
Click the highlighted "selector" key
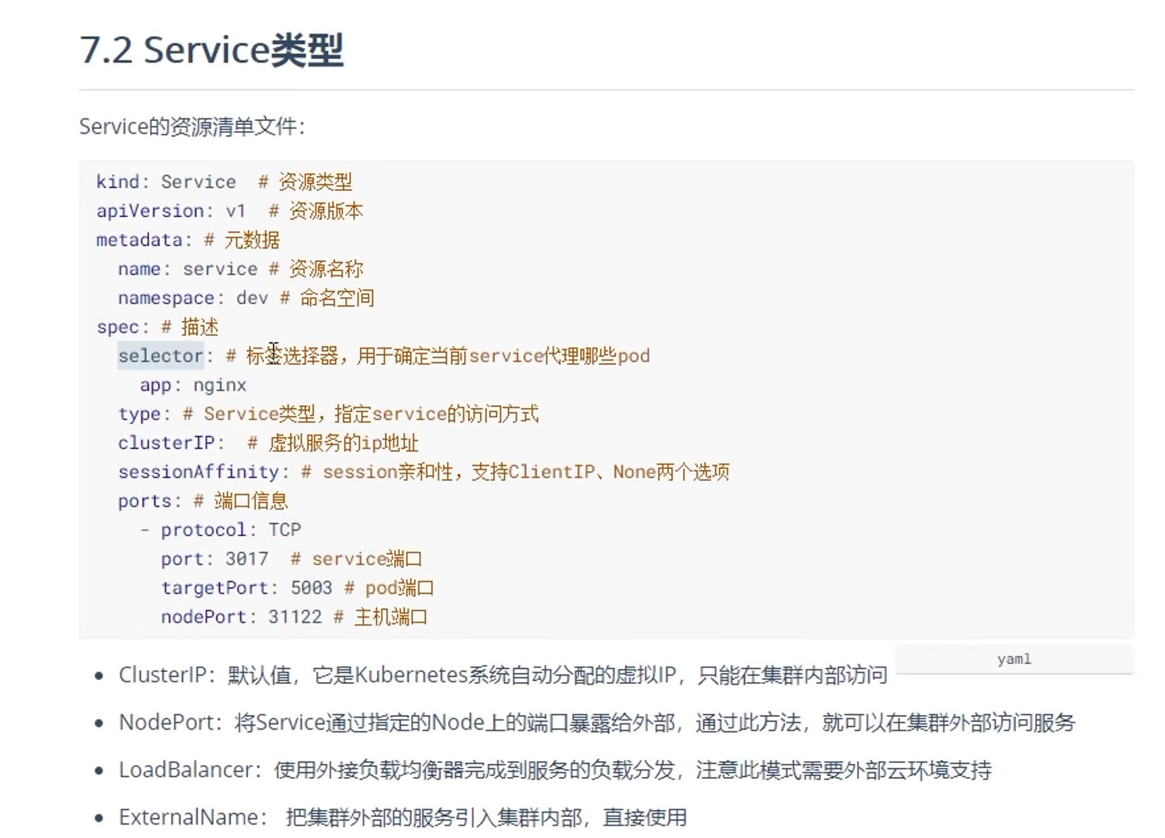(161, 356)
